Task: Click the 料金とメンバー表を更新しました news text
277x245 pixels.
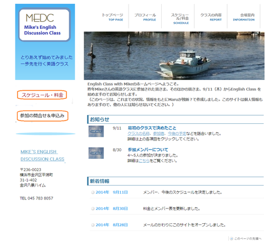Action: (x=172, y=209)
